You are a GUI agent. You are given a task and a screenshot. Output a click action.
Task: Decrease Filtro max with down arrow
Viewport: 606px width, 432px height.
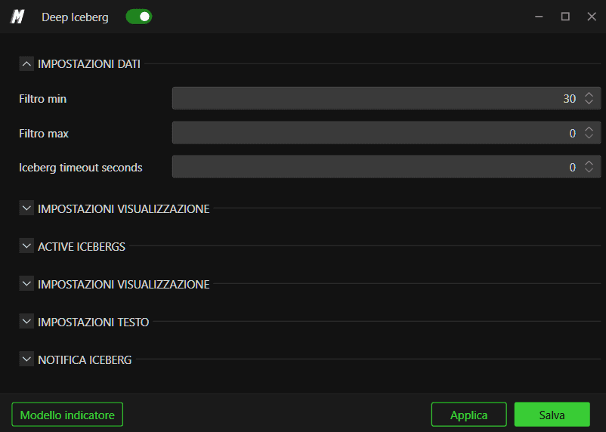coord(589,137)
